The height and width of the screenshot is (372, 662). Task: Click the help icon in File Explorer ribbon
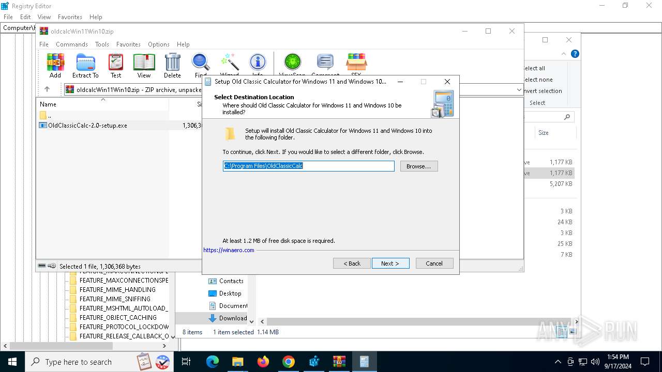(x=575, y=54)
